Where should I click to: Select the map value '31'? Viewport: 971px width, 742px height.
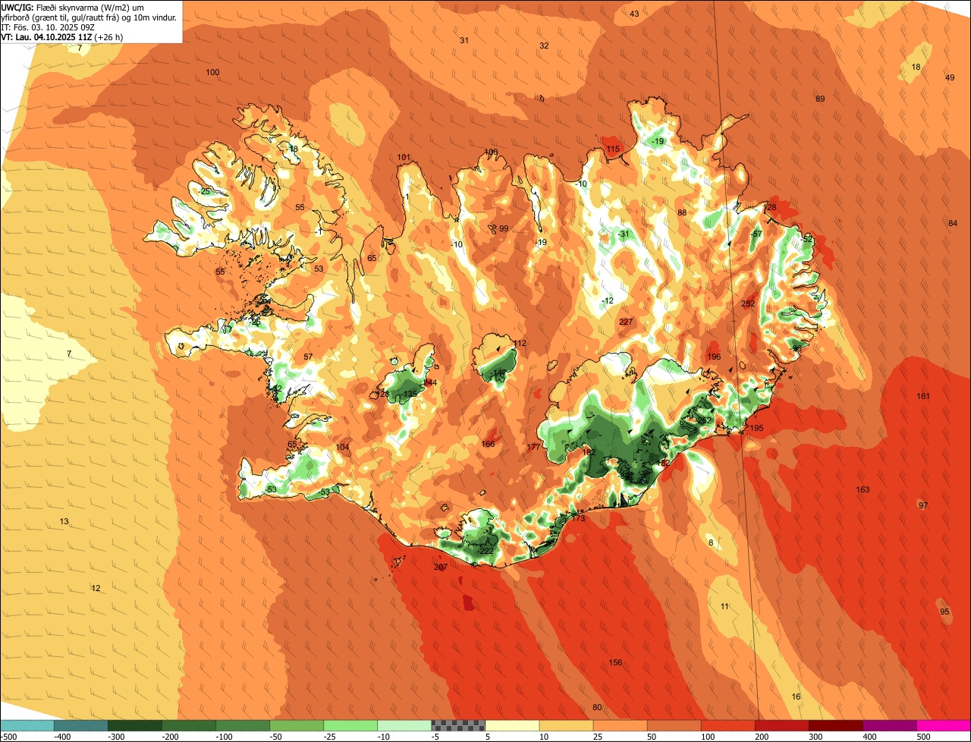pos(464,40)
